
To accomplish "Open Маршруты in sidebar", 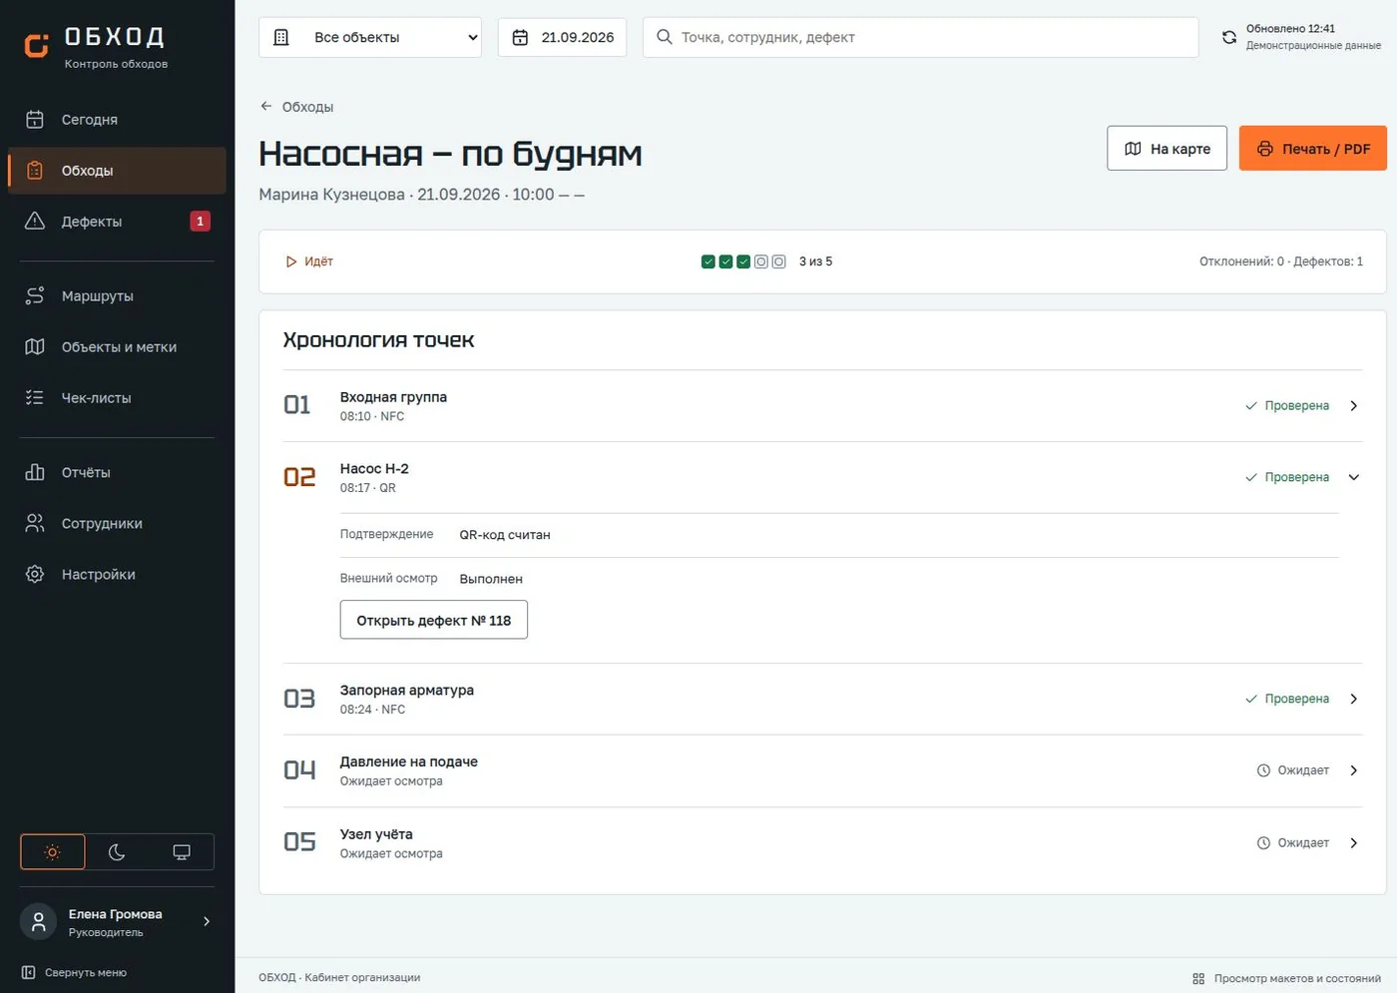I will [117, 296].
